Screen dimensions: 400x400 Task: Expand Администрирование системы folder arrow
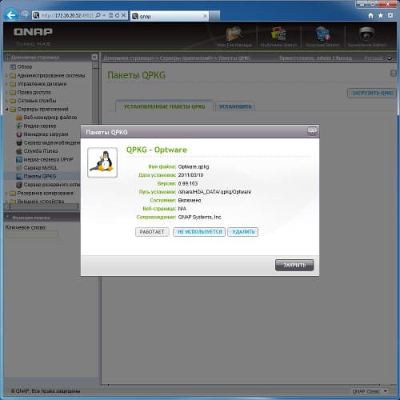coord(6,76)
